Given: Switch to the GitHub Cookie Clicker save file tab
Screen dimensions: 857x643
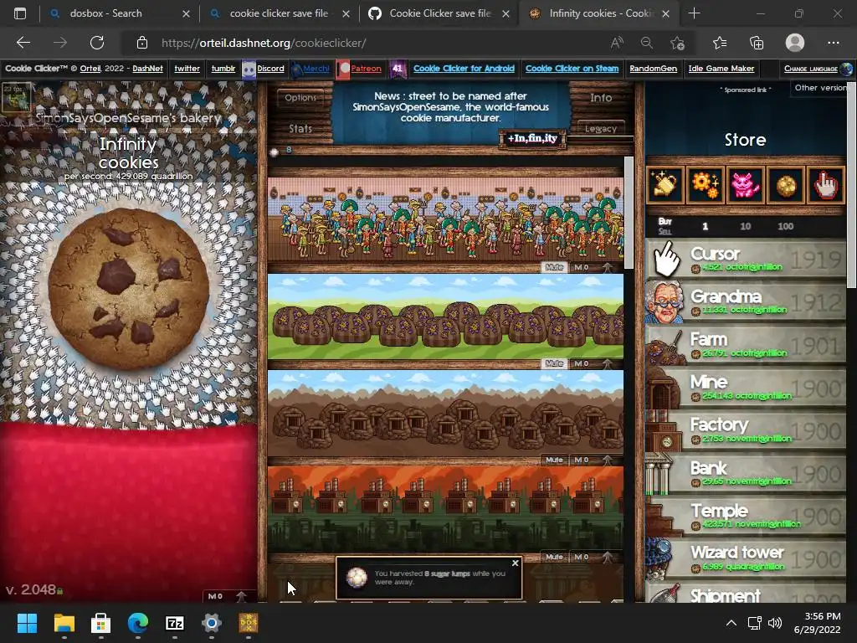Looking at the screenshot, I should 440,13.
